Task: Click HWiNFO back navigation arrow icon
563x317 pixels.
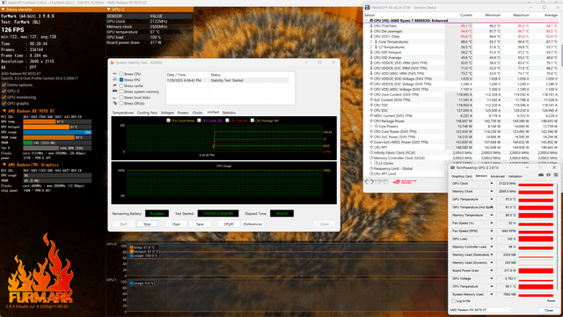Action: [367, 182]
